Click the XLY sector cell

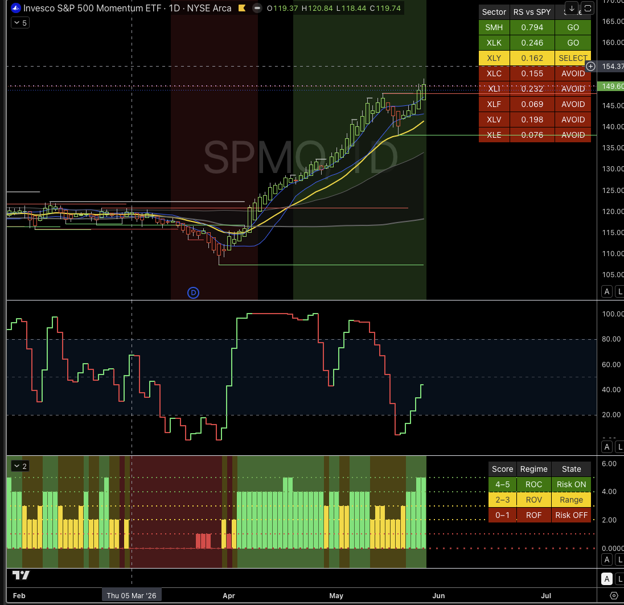tap(494, 58)
